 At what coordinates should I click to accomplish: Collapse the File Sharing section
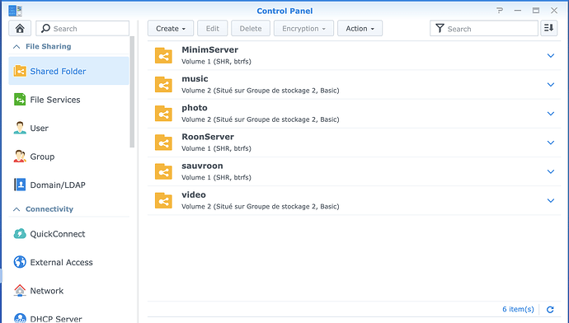click(16, 46)
